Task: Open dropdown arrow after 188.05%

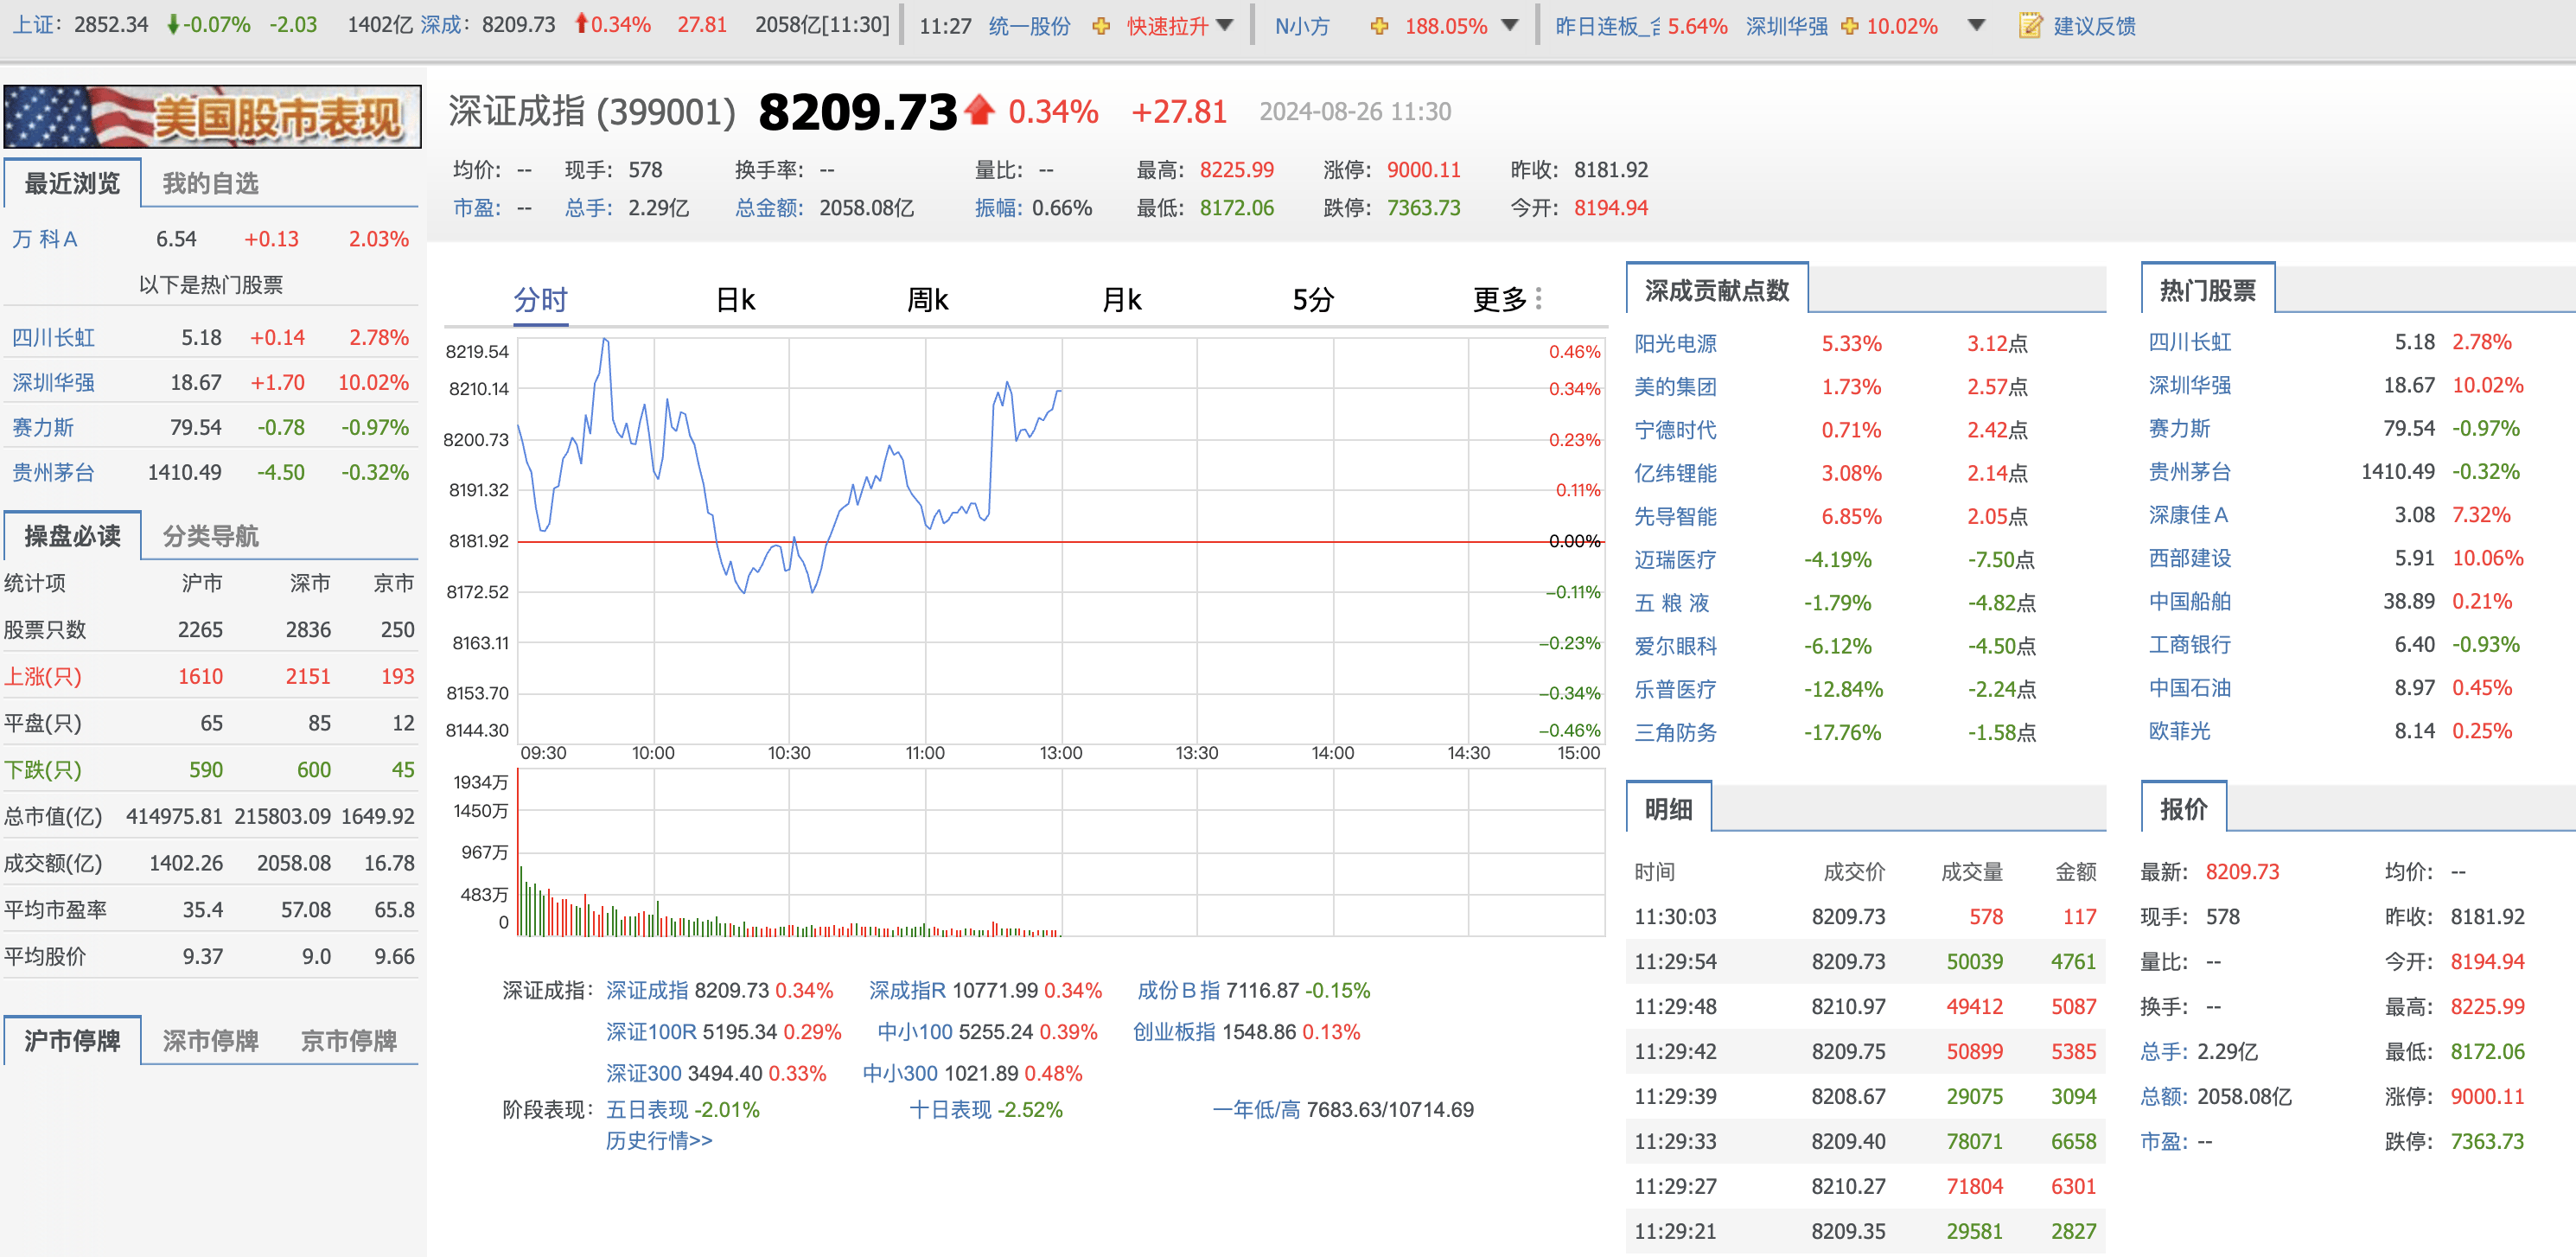Action: (x=1509, y=25)
